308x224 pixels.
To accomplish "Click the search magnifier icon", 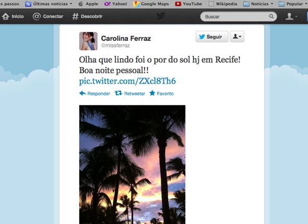I will [x=271, y=16].
